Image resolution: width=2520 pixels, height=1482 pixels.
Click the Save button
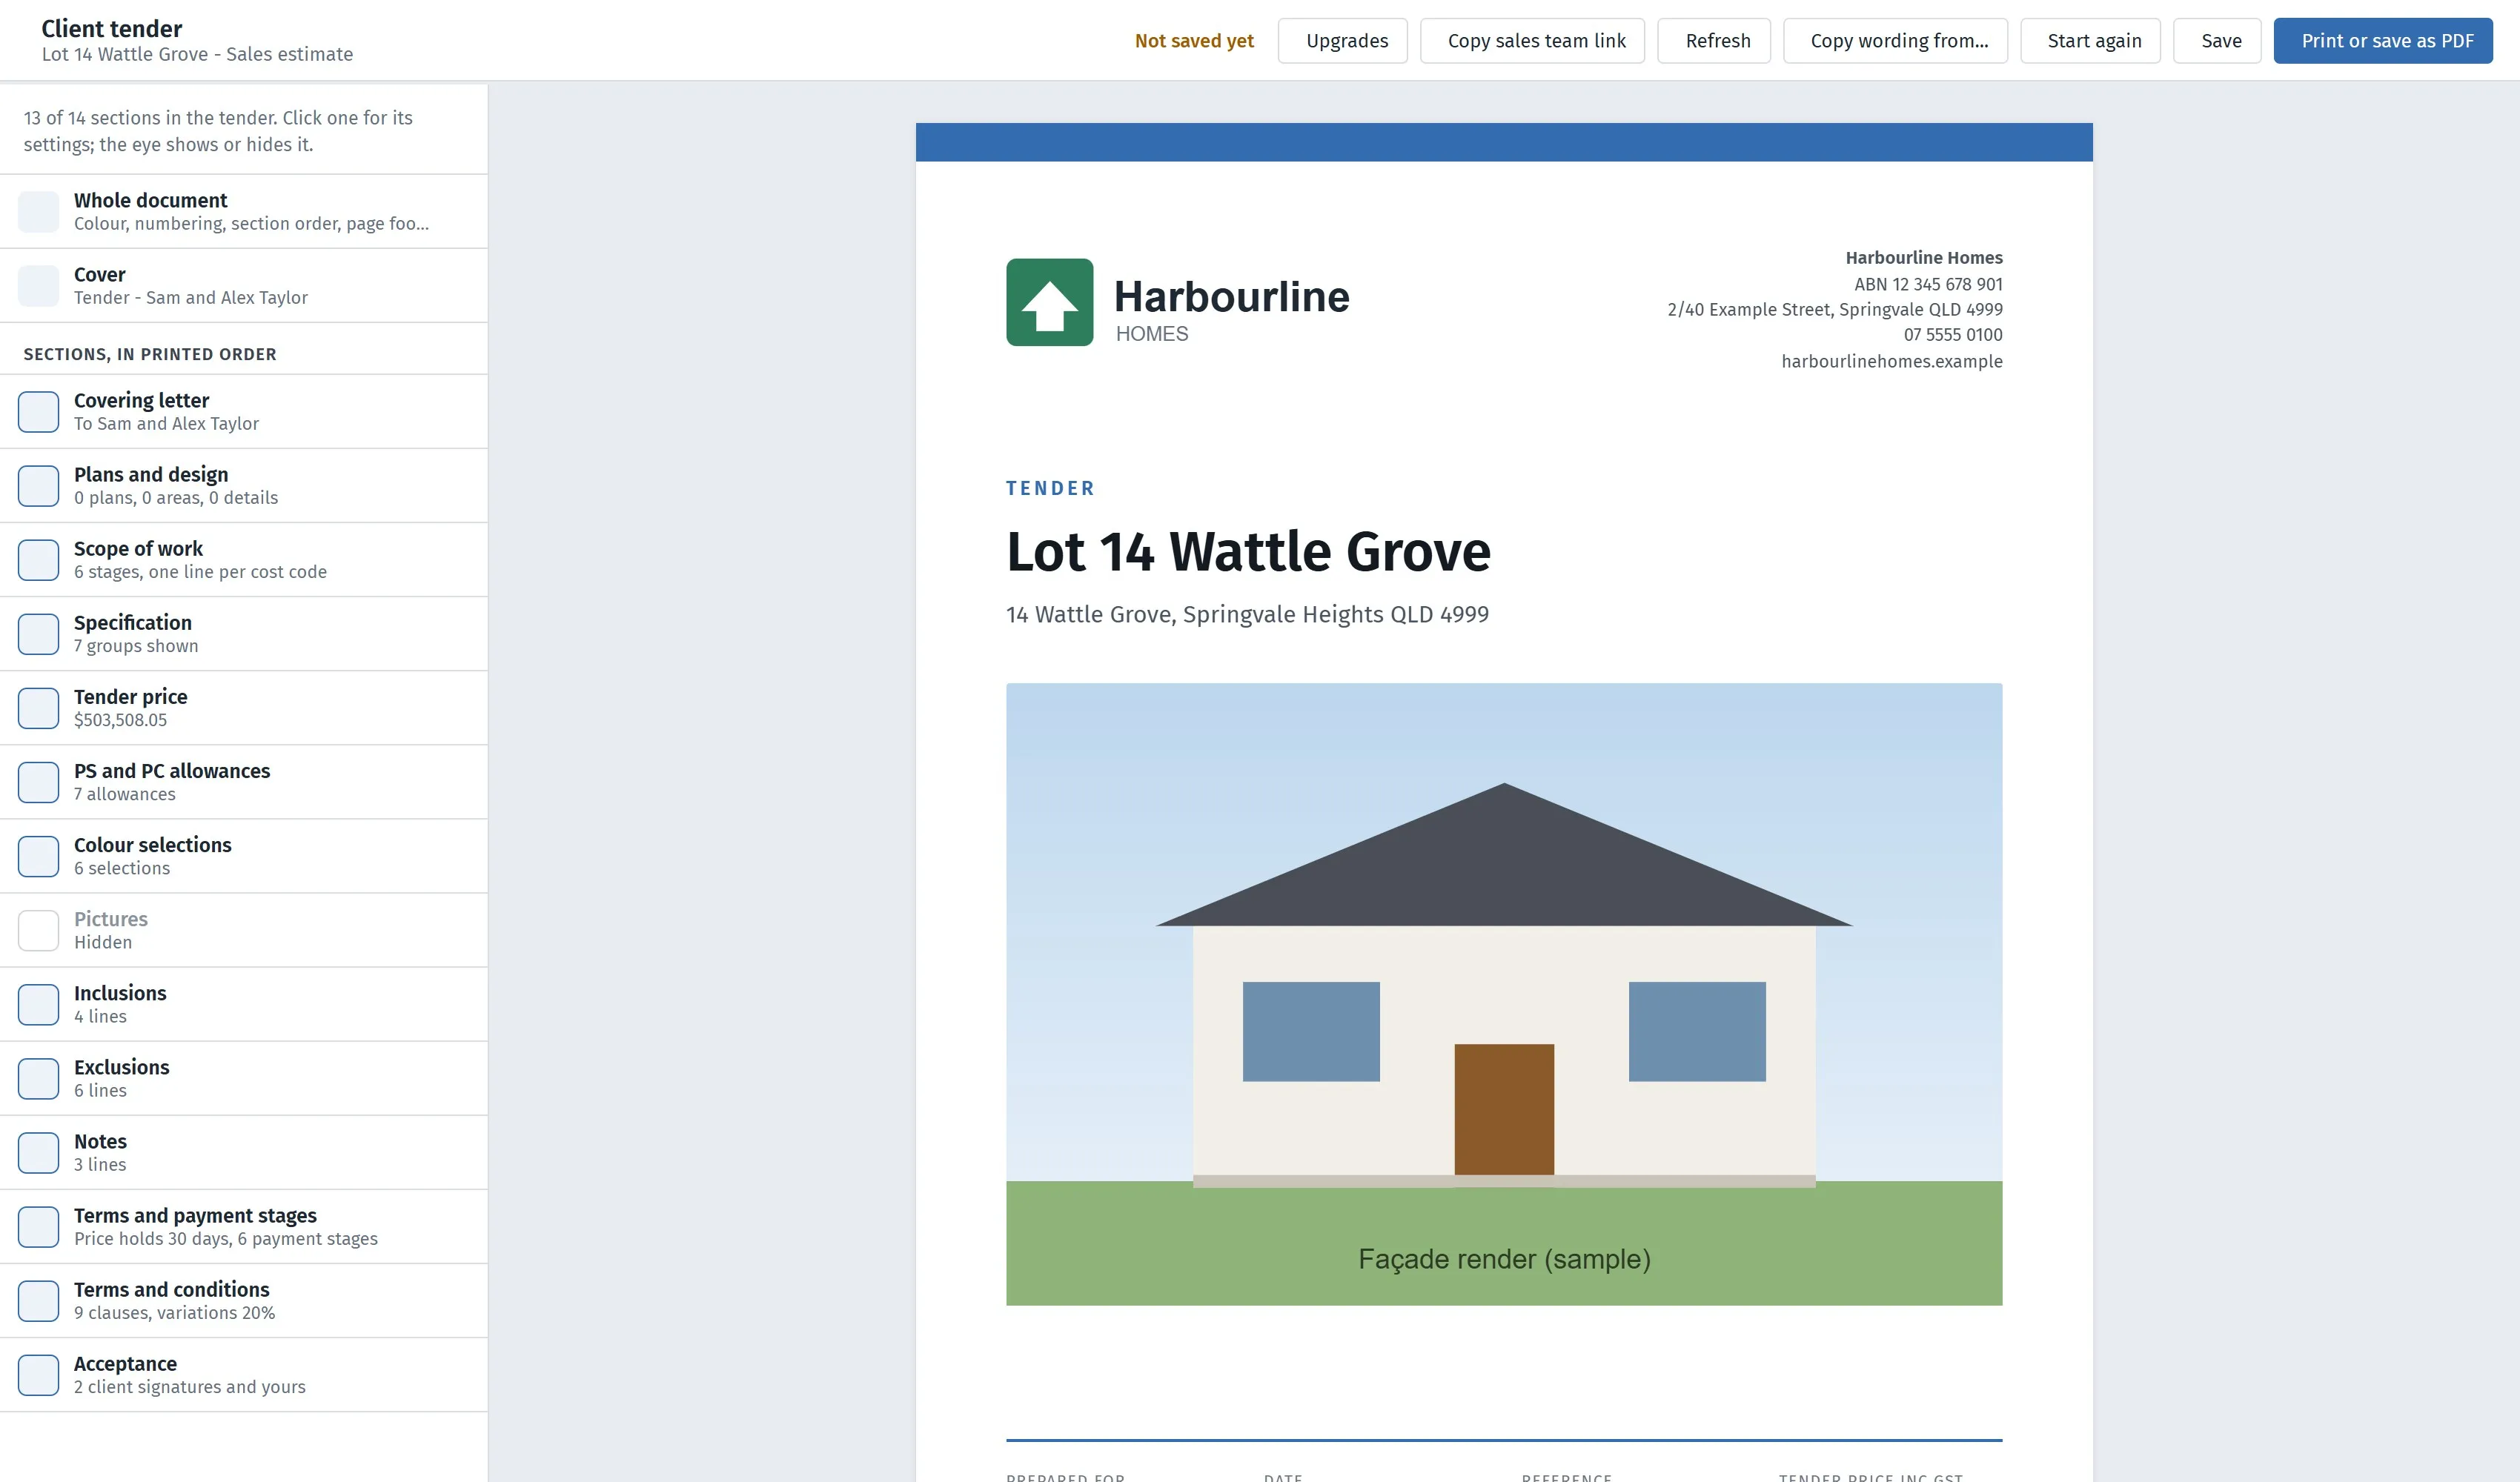(2217, 41)
